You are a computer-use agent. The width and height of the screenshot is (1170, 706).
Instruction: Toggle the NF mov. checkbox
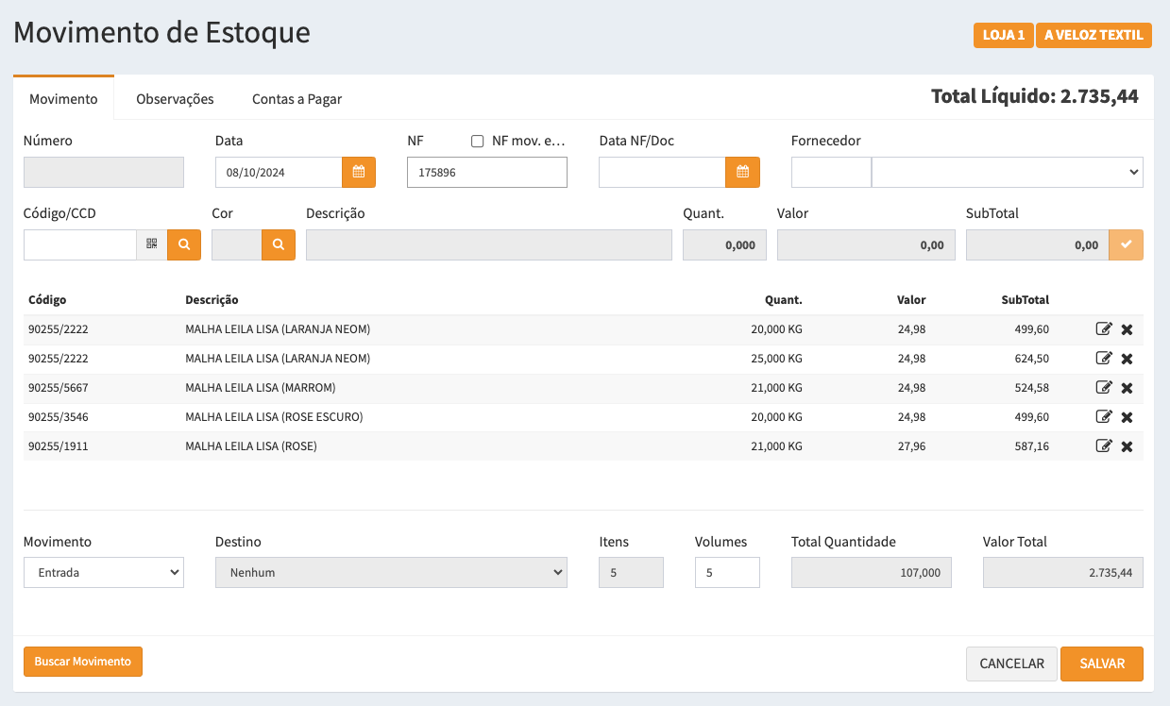coord(478,142)
